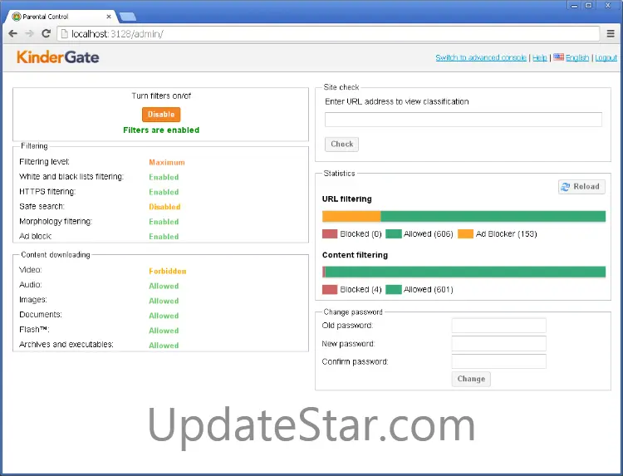Select the Parental Control tab

pyautogui.click(x=61, y=17)
